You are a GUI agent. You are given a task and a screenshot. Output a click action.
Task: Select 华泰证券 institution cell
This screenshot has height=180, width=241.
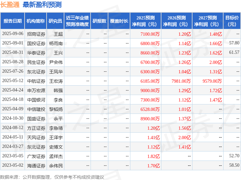(36, 53)
